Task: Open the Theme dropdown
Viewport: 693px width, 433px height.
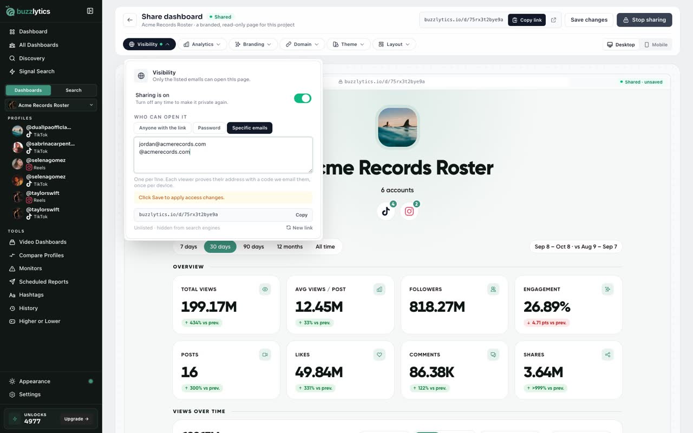Action: tap(349, 44)
